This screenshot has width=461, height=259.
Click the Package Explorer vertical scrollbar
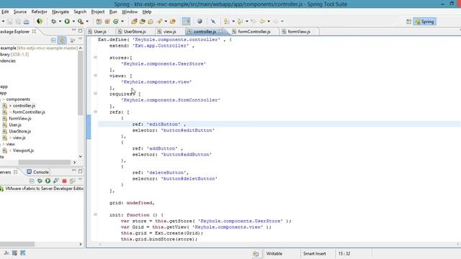[x=80, y=83]
